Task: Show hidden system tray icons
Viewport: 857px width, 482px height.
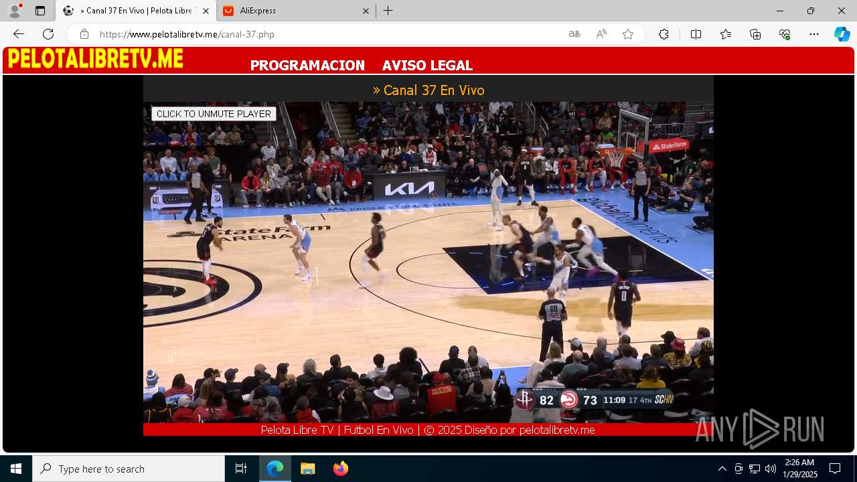Action: (722, 469)
